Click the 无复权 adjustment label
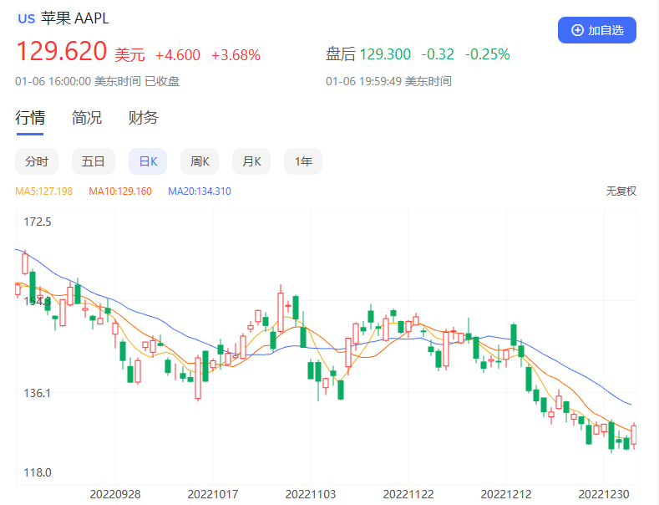Screen dimensions: 659x505 click(x=621, y=191)
